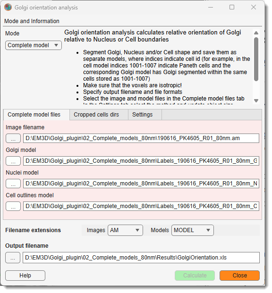Click the Golgi orientation analysis app icon

click(x=8, y=7)
